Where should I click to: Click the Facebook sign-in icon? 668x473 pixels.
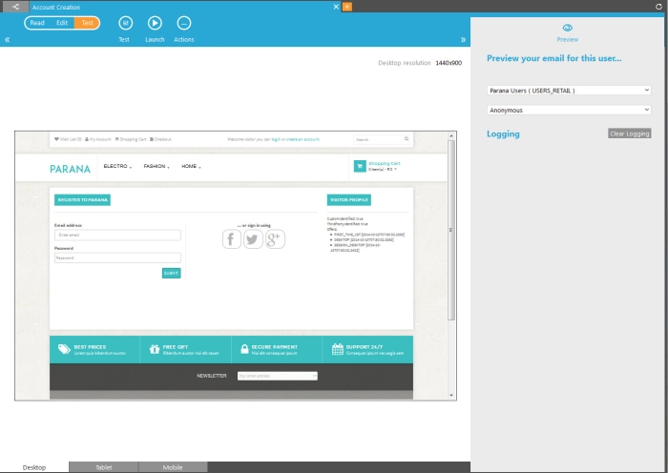click(232, 239)
